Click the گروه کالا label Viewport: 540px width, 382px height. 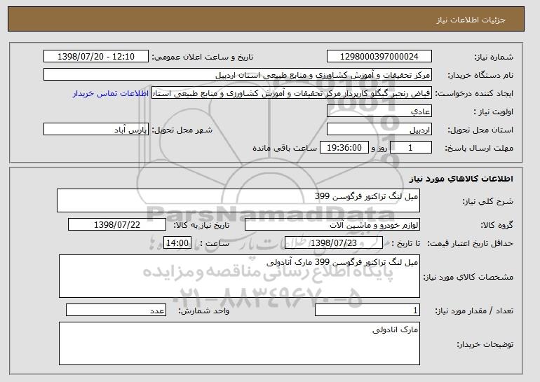(497, 225)
